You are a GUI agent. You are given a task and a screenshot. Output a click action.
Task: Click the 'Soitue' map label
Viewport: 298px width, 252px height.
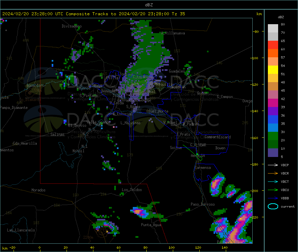point(176,148)
